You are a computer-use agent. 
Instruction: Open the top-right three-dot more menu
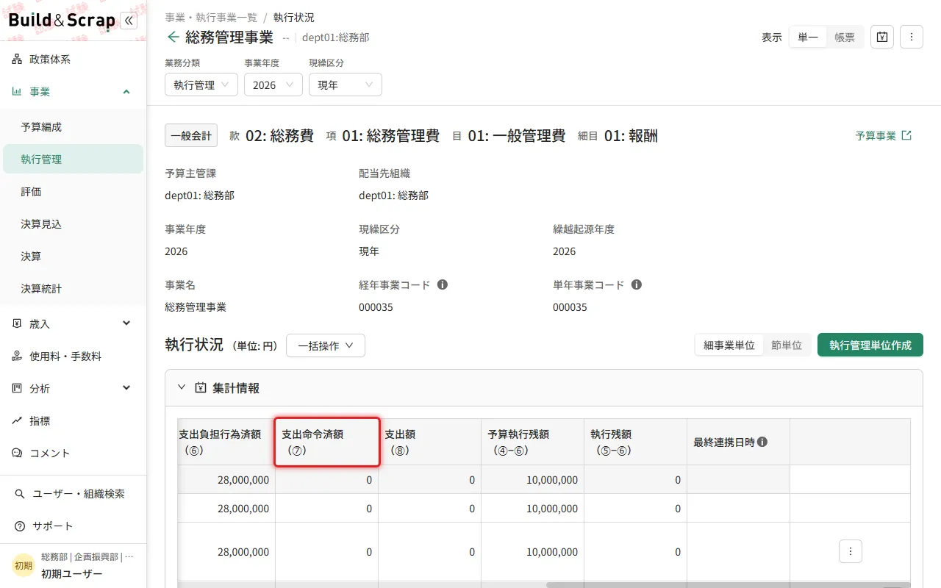(x=912, y=37)
